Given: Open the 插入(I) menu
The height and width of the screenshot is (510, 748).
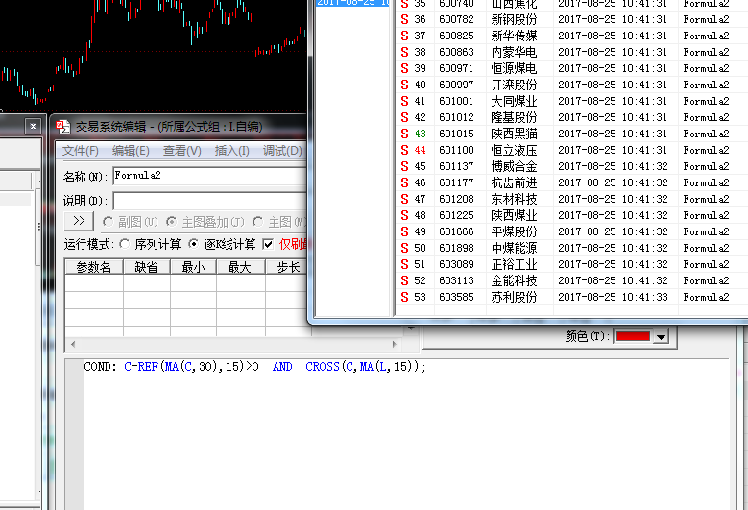Looking at the screenshot, I should (x=231, y=151).
